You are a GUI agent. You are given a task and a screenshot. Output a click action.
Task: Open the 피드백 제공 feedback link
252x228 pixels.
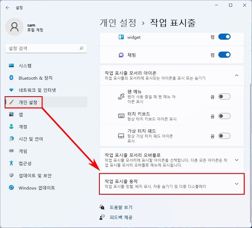(x=121, y=217)
